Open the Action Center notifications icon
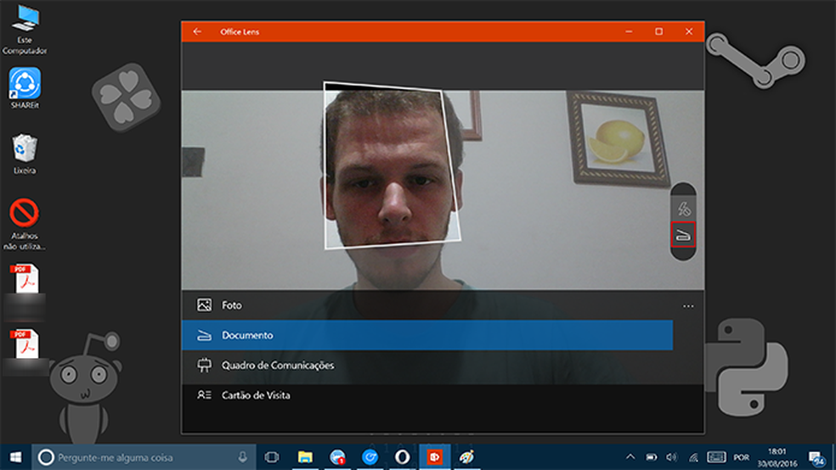This screenshot has height=470, width=836. (x=817, y=457)
